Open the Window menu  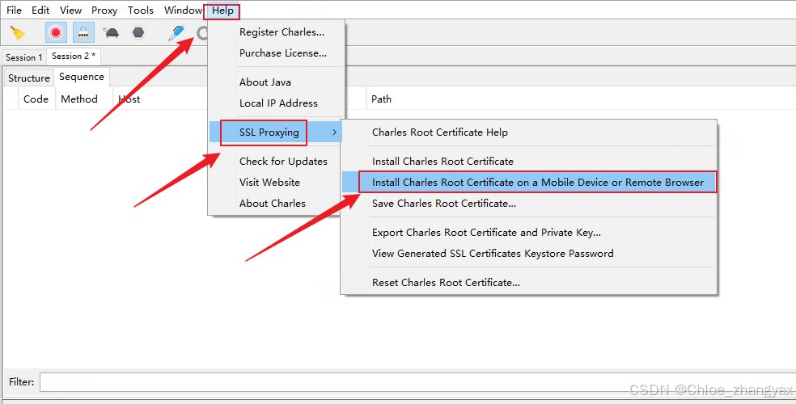pyautogui.click(x=184, y=11)
